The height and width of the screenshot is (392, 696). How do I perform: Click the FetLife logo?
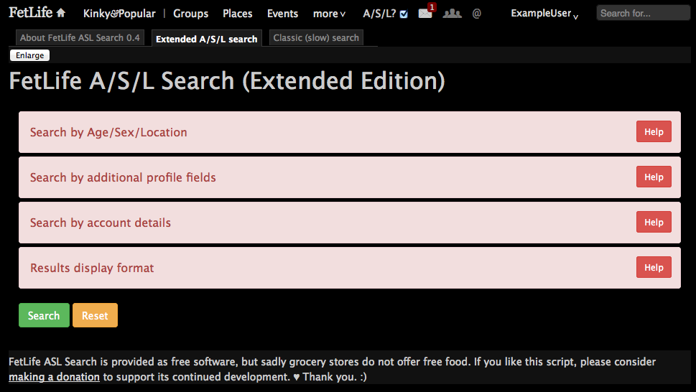click(31, 12)
